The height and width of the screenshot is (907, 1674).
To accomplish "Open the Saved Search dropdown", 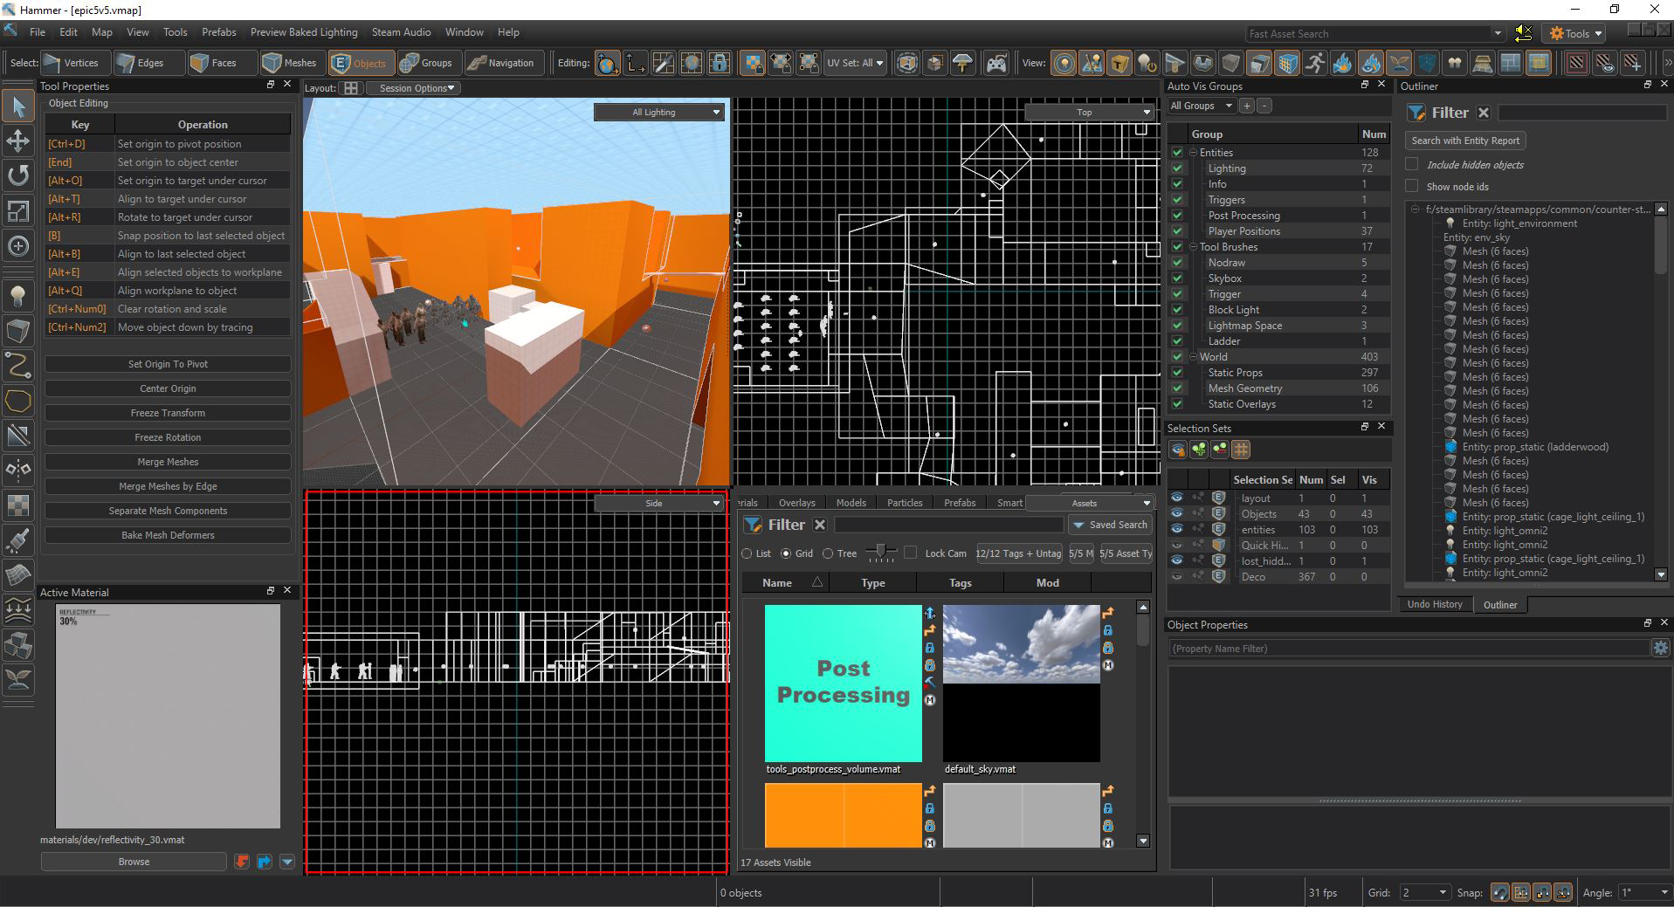I will point(1110,525).
